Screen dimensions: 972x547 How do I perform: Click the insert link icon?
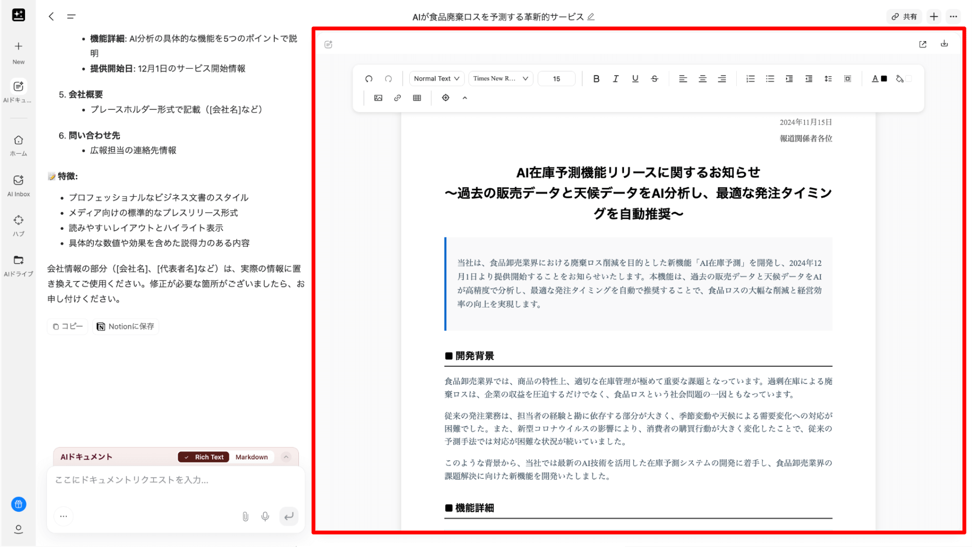pyautogui.click(x=397, y=98)
